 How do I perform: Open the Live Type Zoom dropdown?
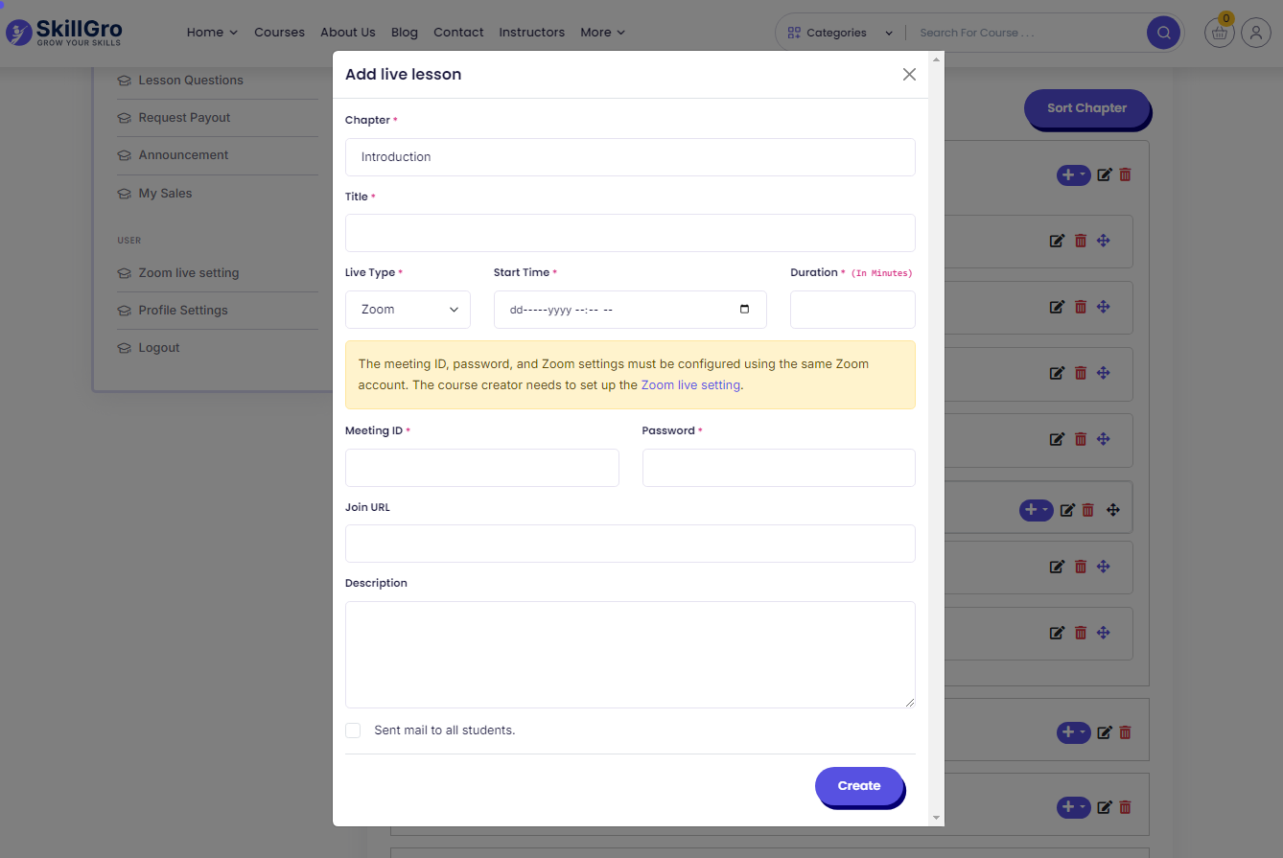(408, 310)
